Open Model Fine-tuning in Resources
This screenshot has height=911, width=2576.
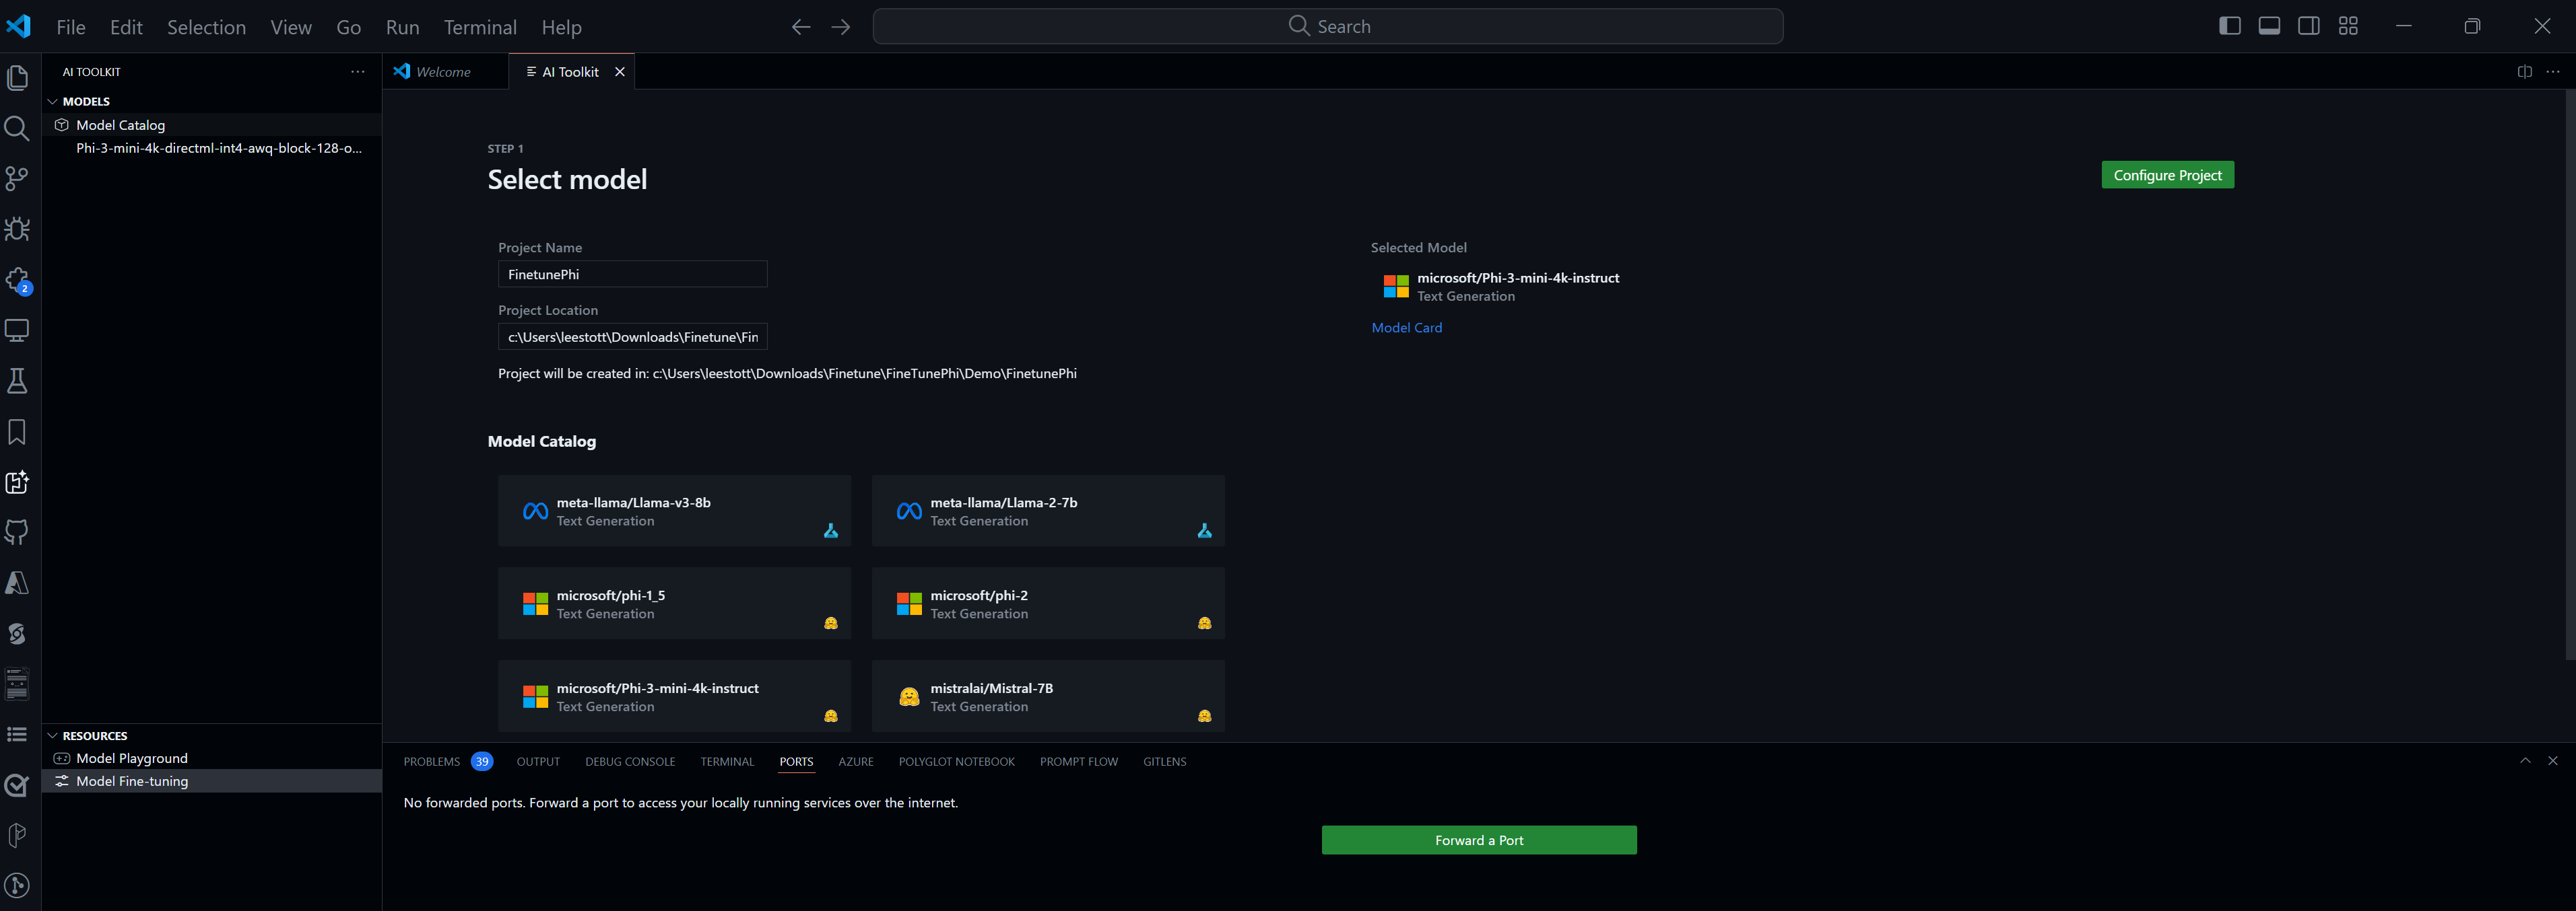pos(212,781)
